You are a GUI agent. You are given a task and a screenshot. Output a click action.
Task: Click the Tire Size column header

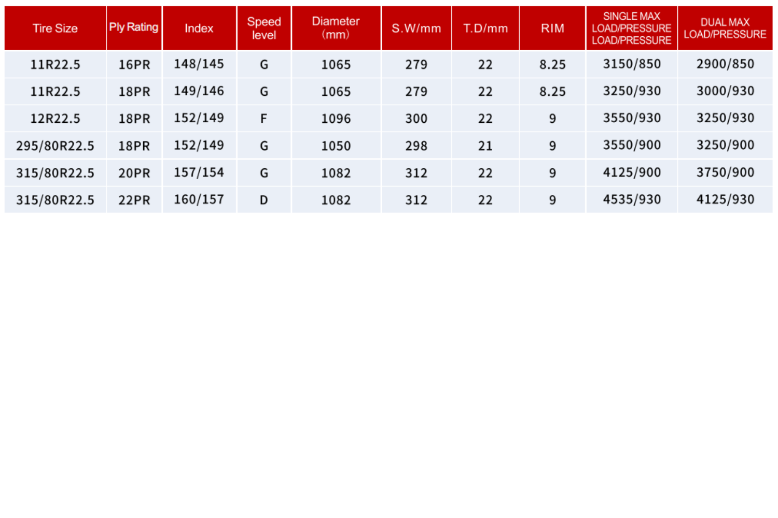[55, 28]
